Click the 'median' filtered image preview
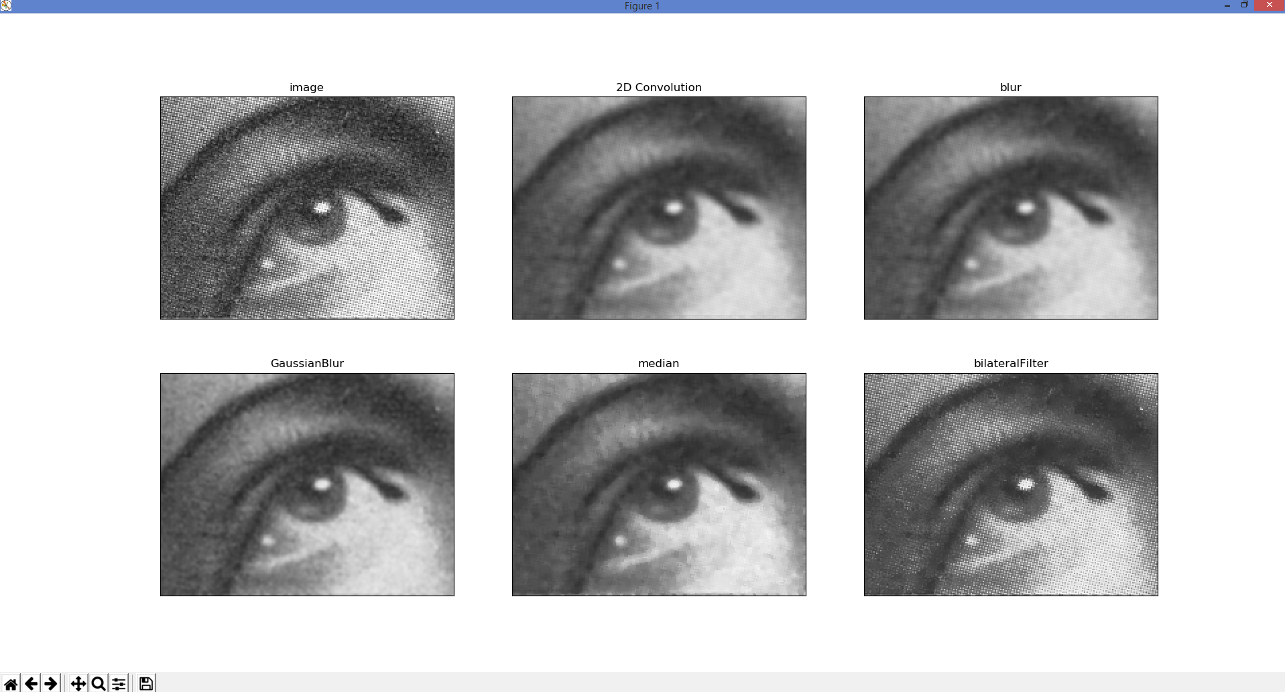 pyautogui.click(x=659, y=484)
